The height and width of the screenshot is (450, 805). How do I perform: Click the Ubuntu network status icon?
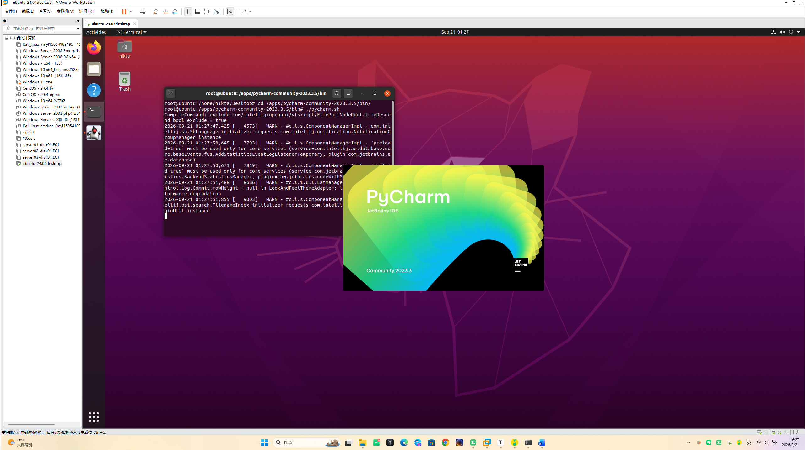[773, 32]
